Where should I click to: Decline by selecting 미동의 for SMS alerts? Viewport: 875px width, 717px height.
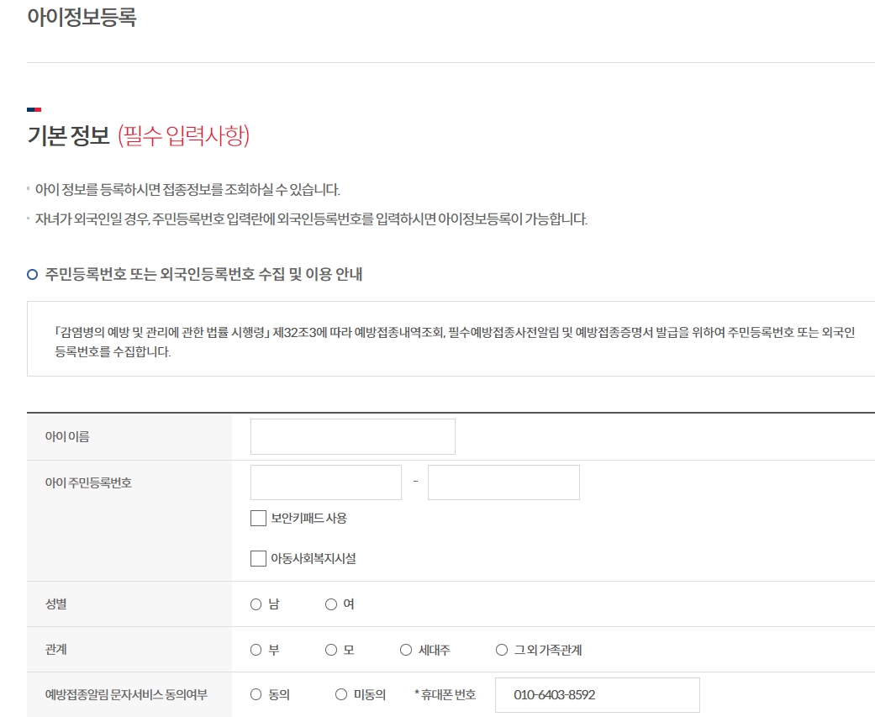pos(339,694)
